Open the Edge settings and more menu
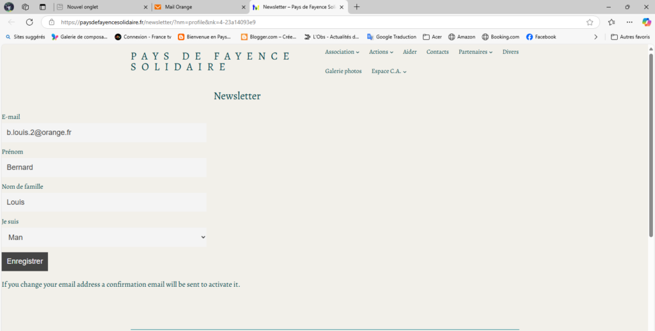 point(629,22)
